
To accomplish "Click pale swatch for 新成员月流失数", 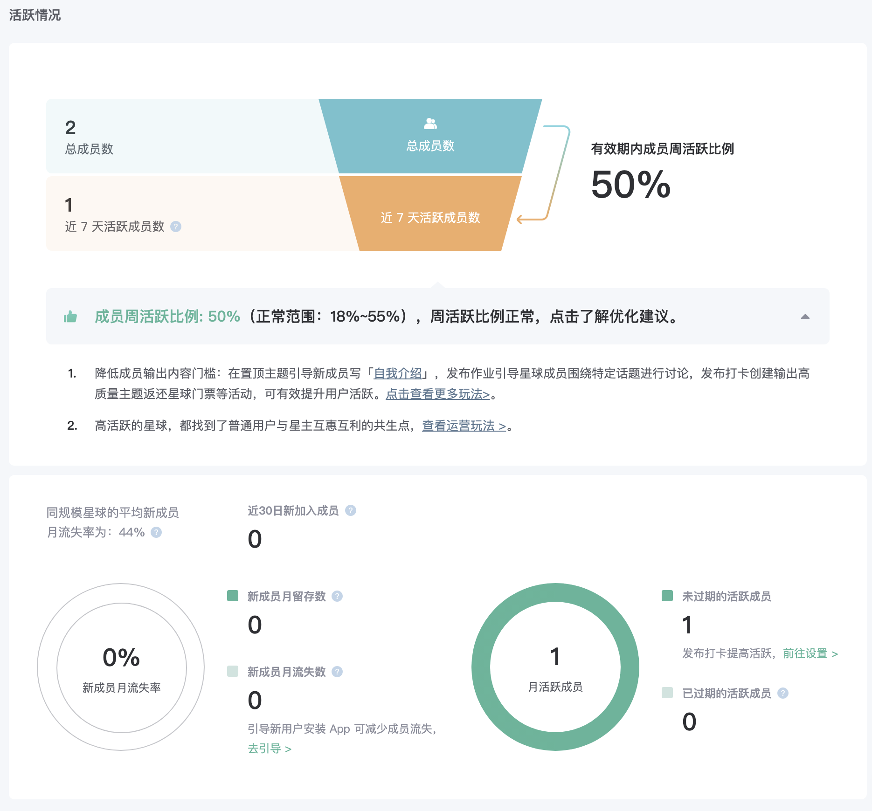I will pos(233,671).
